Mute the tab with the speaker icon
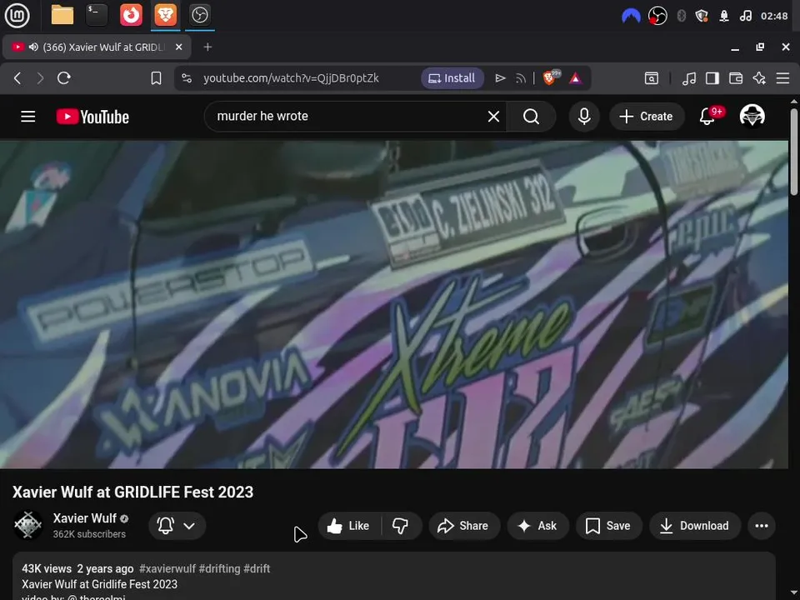This screenshot has width=800, height=600. [33, 47]
